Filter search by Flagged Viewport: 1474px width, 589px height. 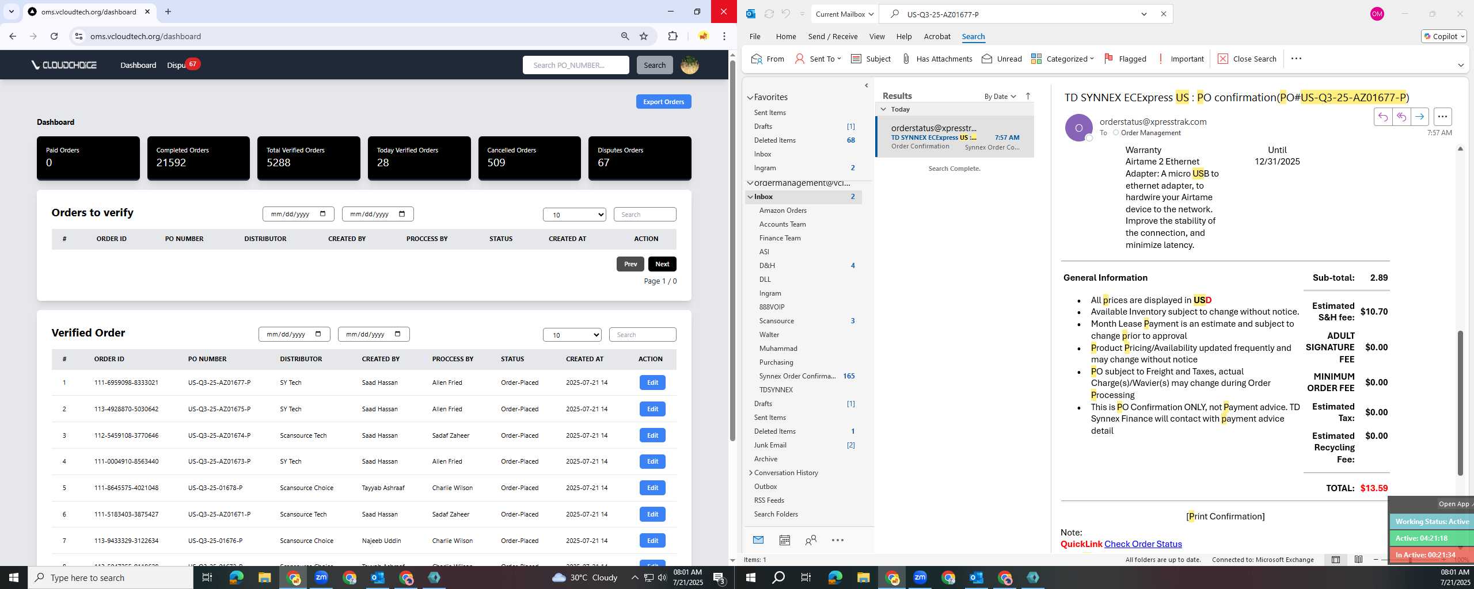(1125, 59)
